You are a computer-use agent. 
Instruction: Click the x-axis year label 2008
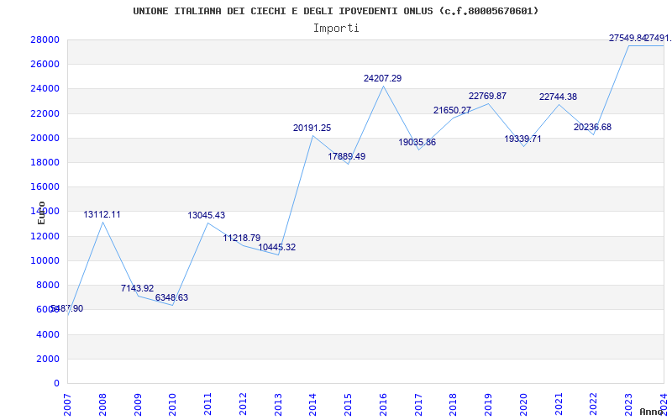[x=102, y=405]
